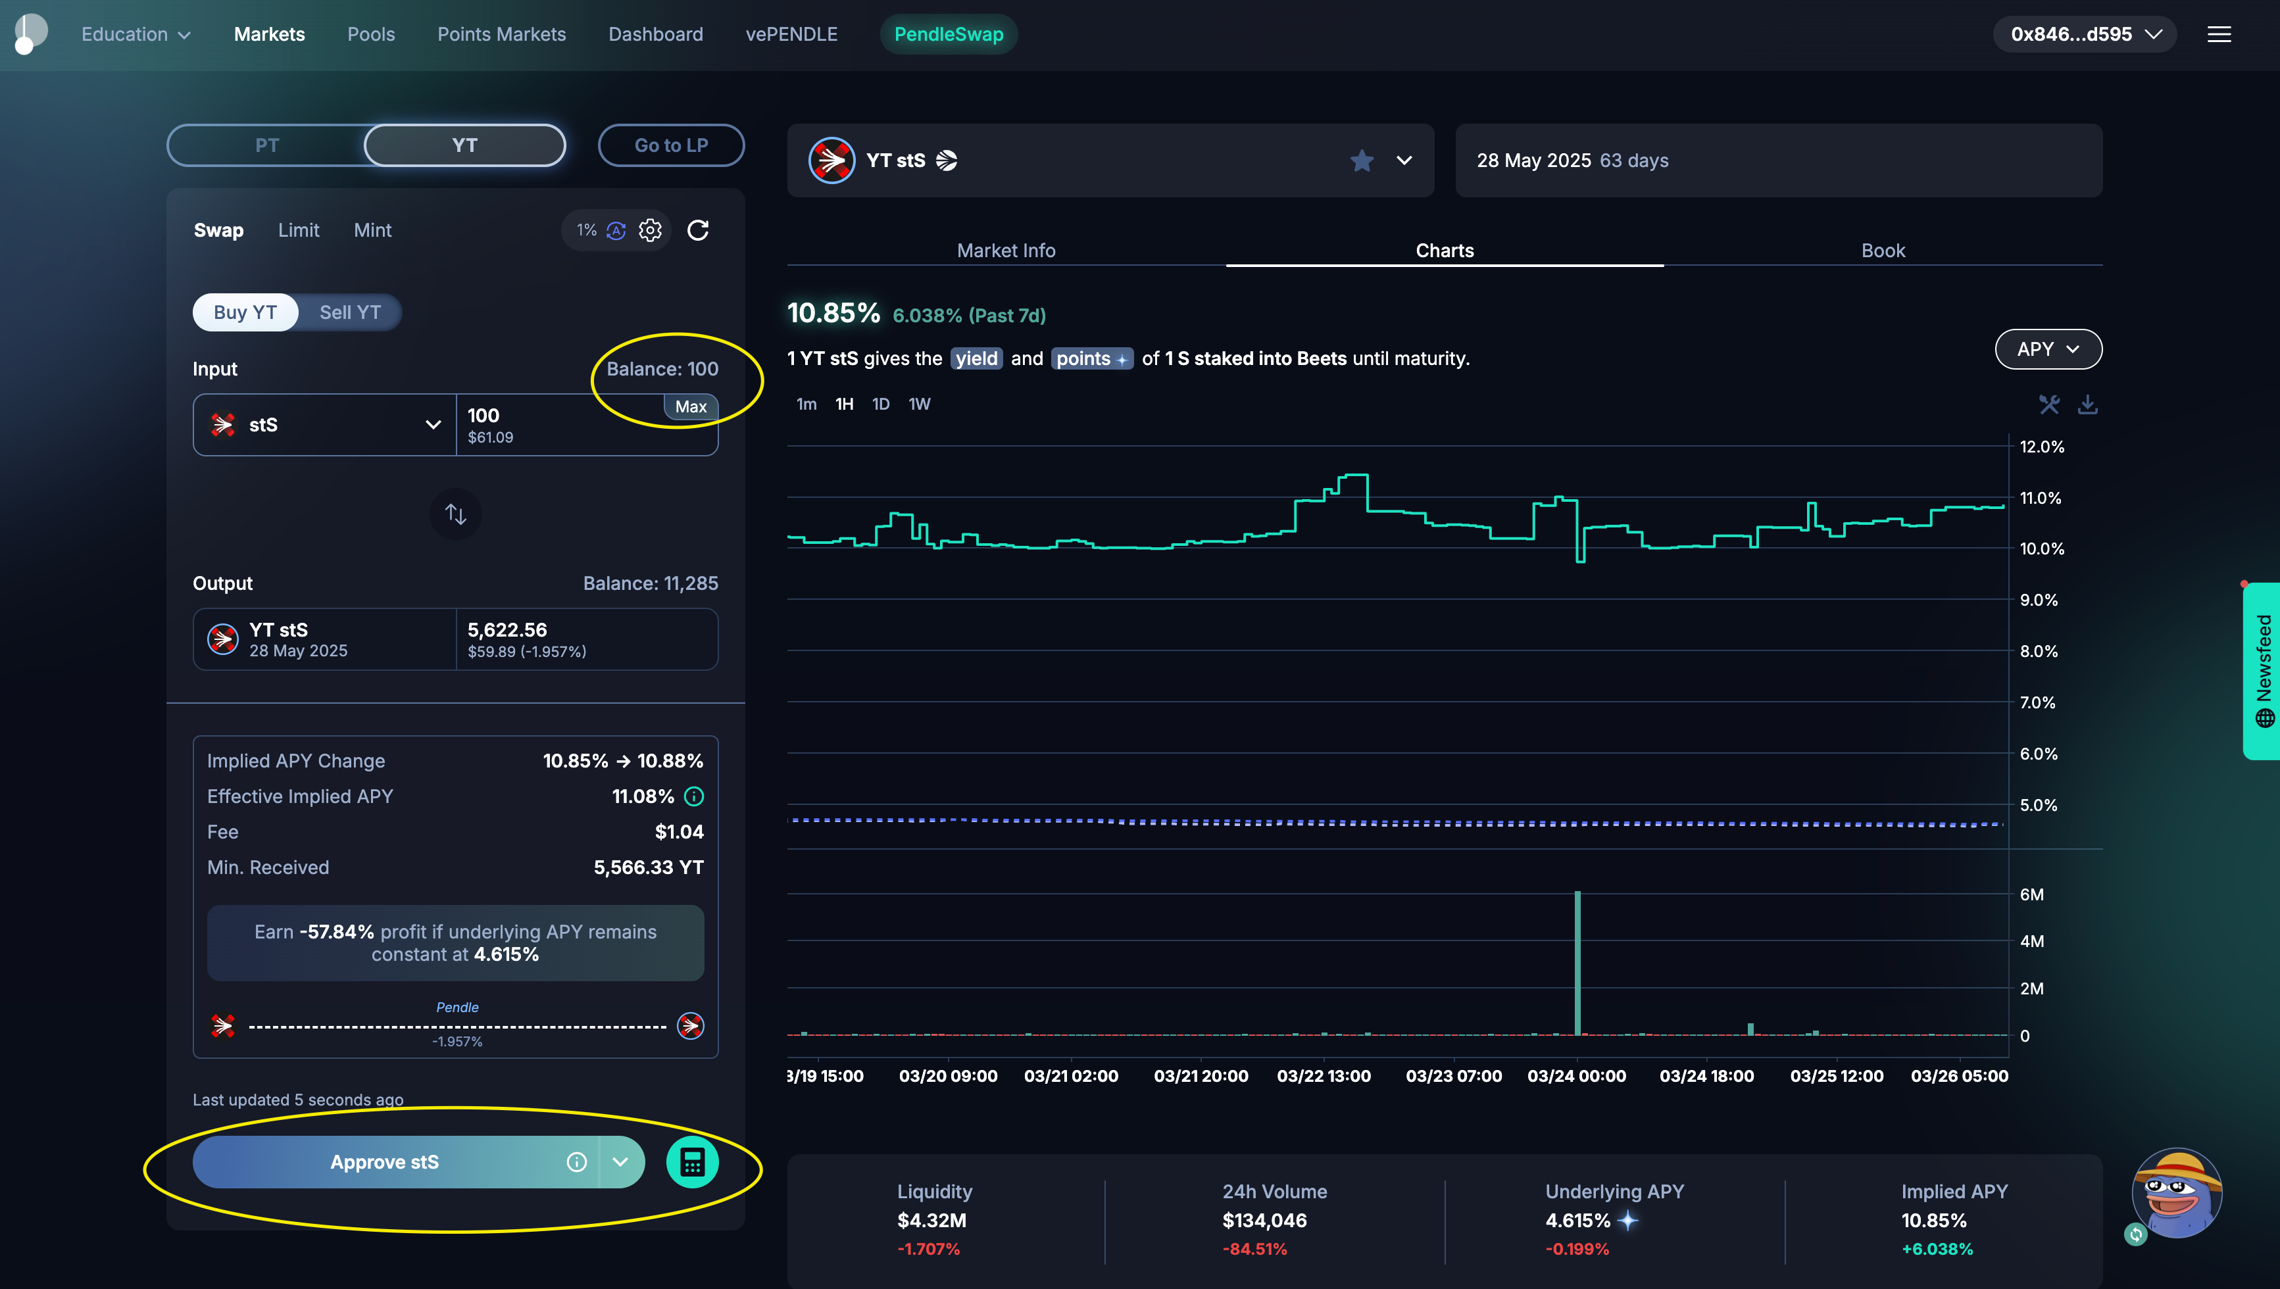The width and height of the screenshot is (2280, 1289).
Task: Set chart interval to 1D
Action: (x=880, y=404)
